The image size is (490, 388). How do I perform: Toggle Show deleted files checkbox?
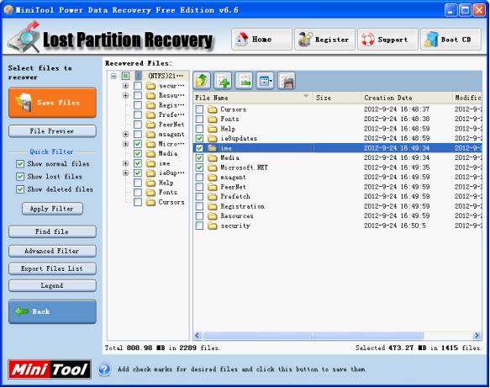coord(20,189)
